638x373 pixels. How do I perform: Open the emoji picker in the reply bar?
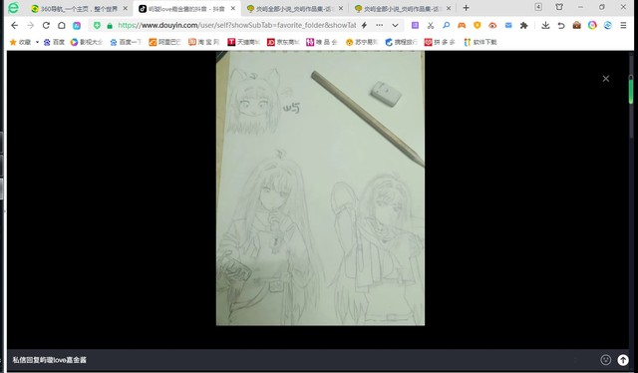(x=605, y=360)
